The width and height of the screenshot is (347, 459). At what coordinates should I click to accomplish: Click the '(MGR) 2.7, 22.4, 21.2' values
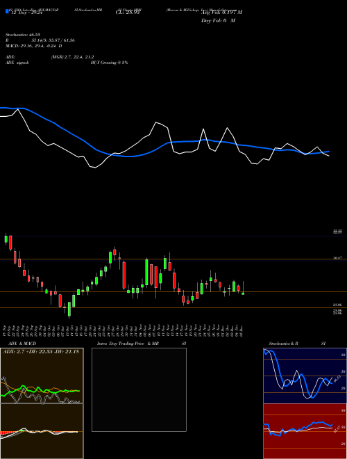[72, 57]
